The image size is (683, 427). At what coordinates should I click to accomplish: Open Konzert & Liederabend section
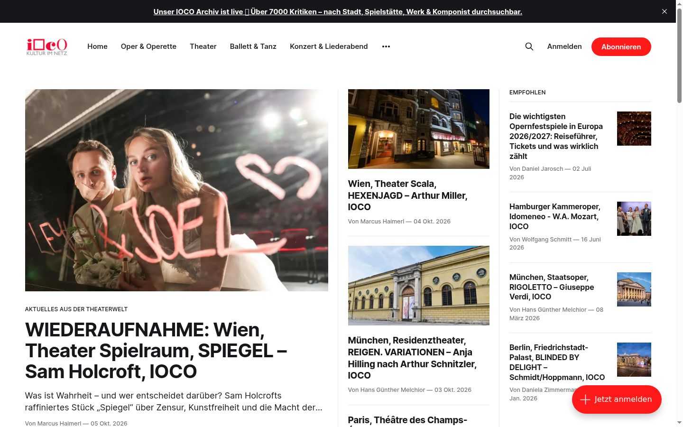pyautogui.click(x=329, y=46)
